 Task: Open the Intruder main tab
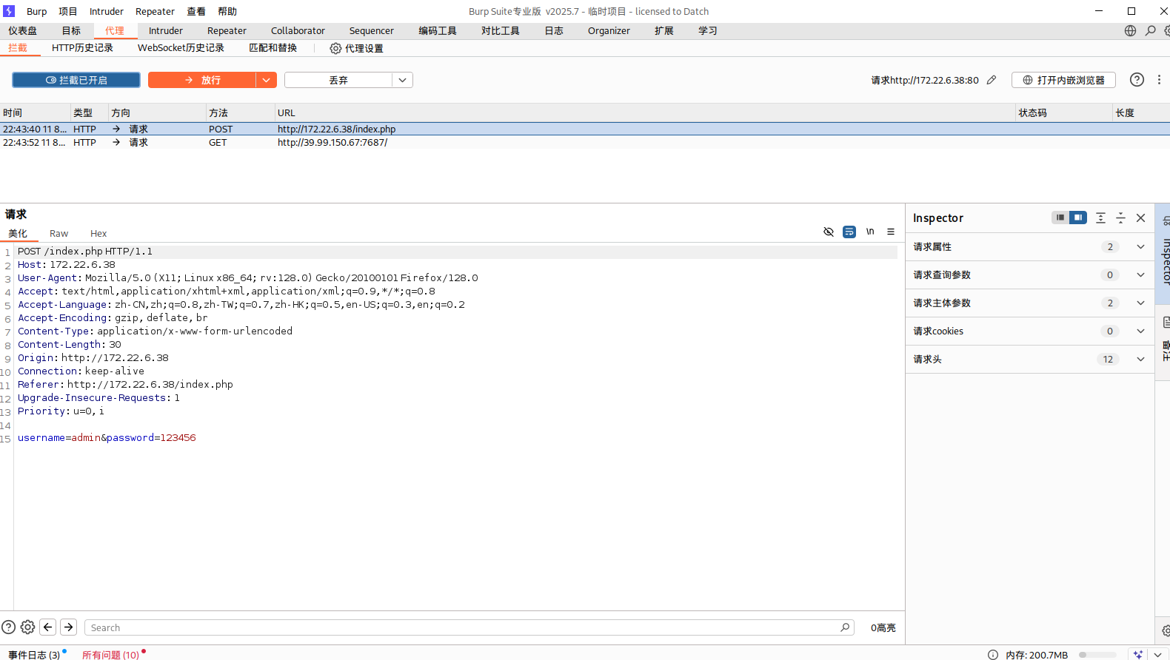click(x=165, y=30)
